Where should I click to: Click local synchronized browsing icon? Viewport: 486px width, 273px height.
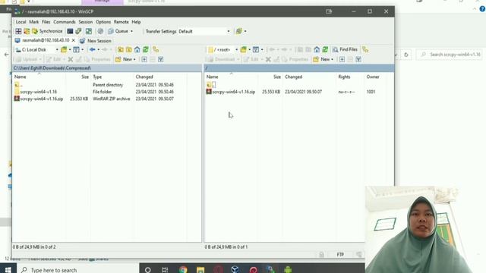[x=156, y=50]
